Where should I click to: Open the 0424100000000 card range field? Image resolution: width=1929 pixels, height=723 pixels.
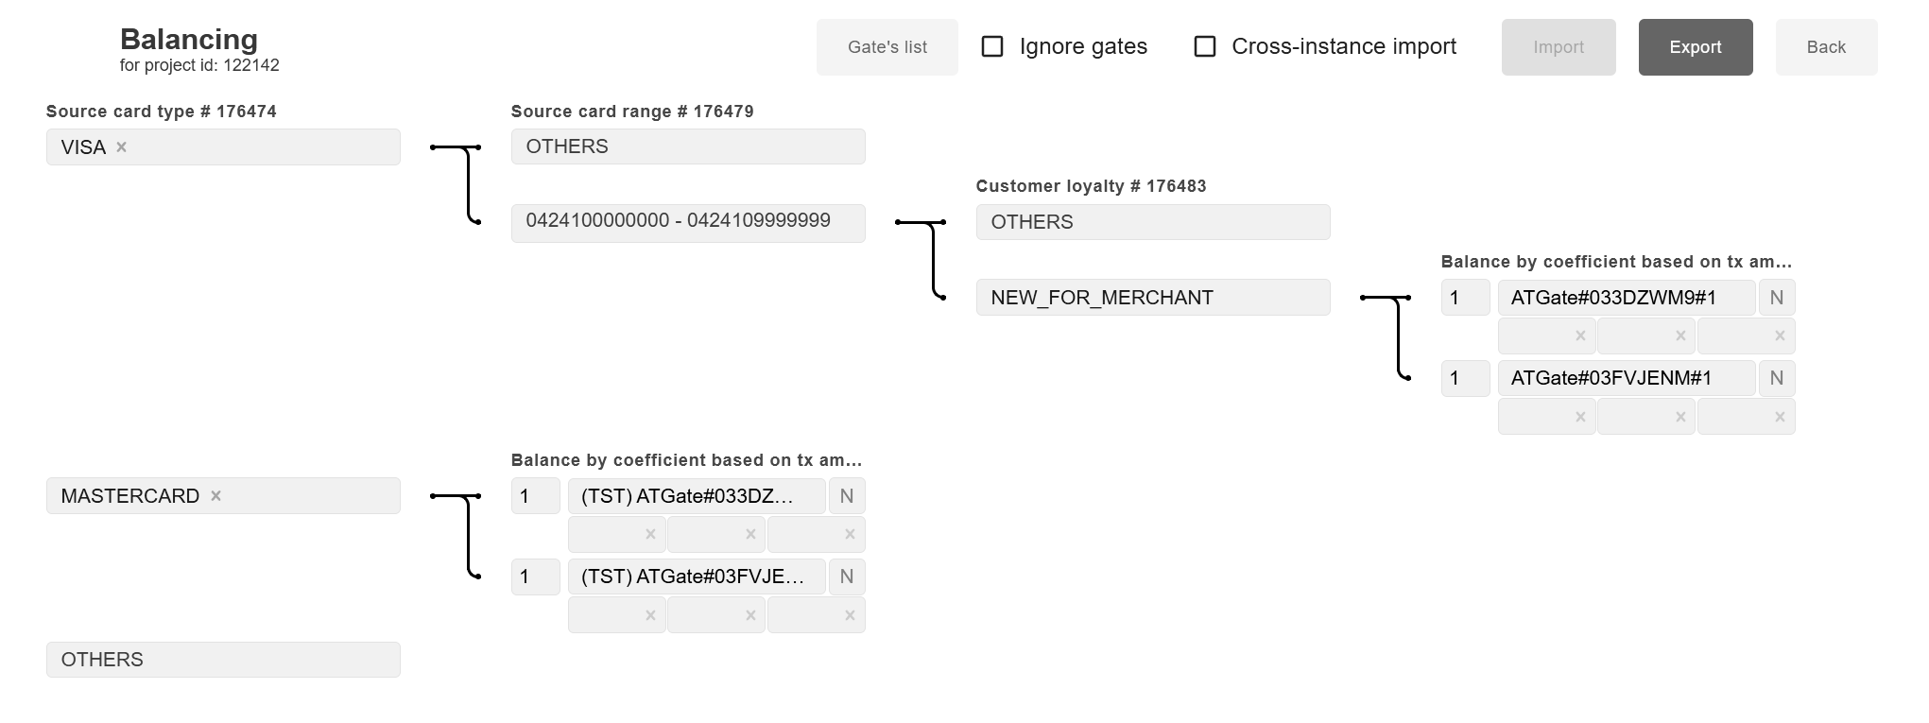point(687,222)
